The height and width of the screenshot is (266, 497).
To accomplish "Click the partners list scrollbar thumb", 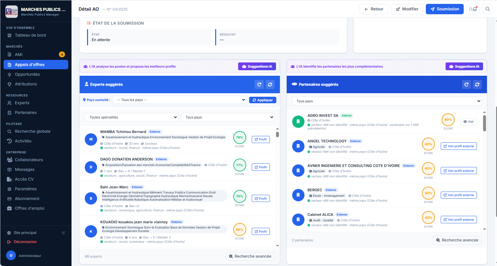I will click(484, 123).
